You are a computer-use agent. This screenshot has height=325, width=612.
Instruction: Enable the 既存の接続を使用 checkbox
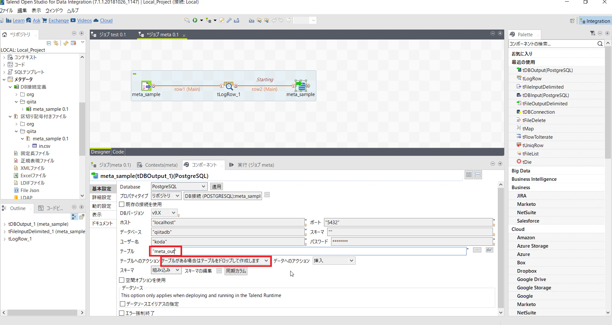click(122, 204)
